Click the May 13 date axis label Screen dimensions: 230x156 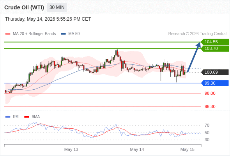(x=71, y=149)
